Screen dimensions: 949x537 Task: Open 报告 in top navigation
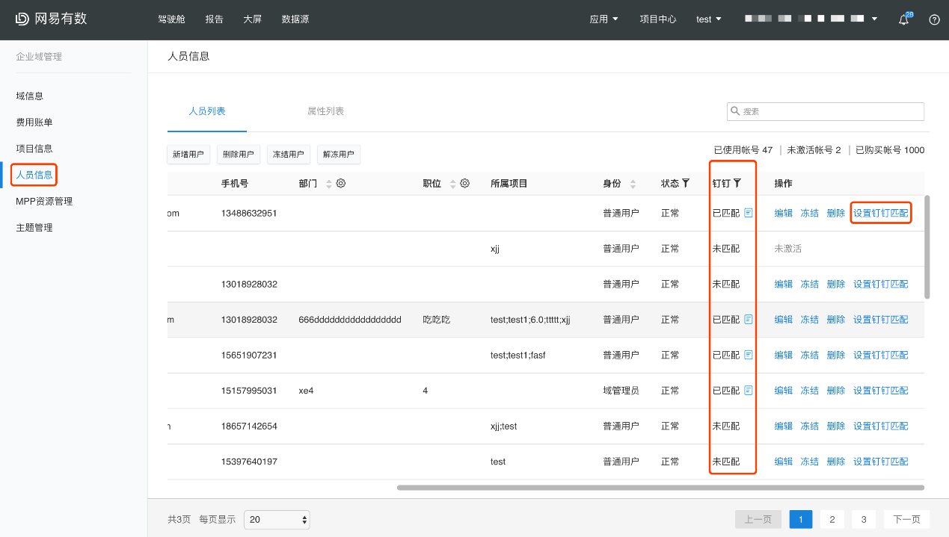[x=214, y=19]
